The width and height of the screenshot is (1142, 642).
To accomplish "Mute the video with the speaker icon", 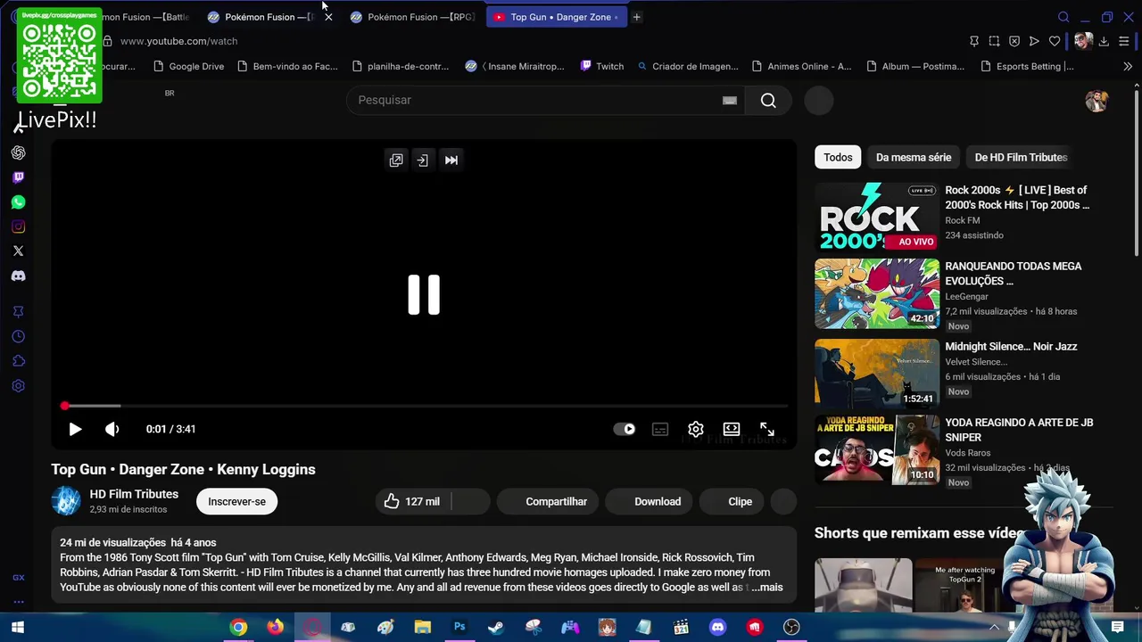I will [x=112, y=429].
